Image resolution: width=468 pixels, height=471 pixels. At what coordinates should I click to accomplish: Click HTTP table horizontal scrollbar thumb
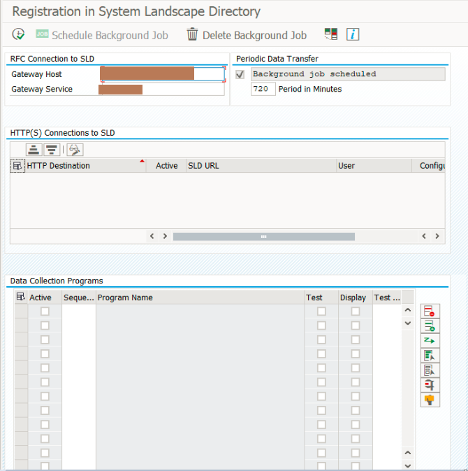[264, 237]
